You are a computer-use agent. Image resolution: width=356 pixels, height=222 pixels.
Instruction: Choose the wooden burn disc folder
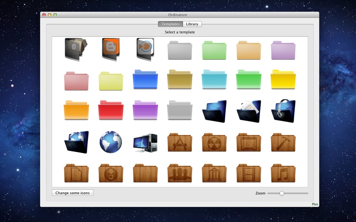tap(214, 143)
